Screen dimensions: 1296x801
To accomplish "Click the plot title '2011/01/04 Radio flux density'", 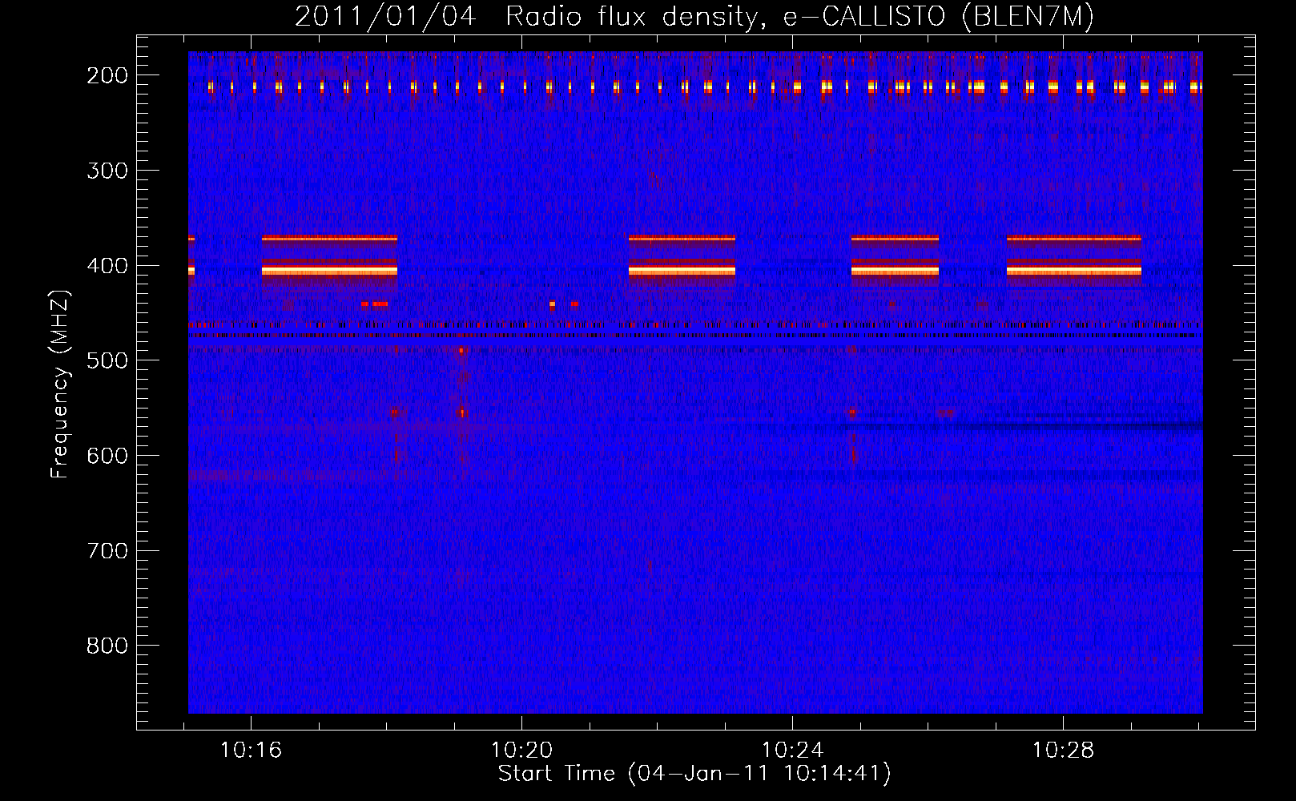I will pos(694,17).
